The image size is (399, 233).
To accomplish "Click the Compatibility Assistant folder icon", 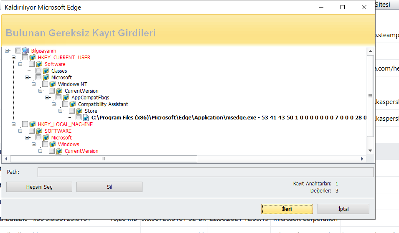I will [73, 104].
